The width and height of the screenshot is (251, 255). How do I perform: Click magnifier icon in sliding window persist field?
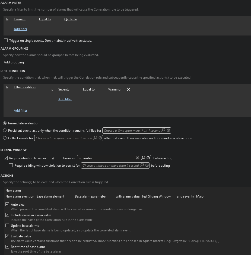click(142, 165)
